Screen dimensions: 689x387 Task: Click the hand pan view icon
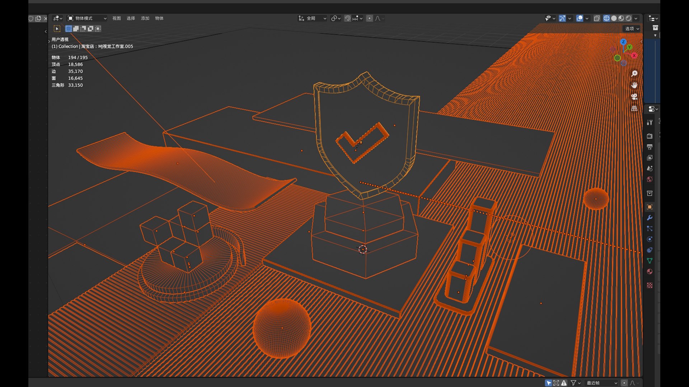point(634,85)
